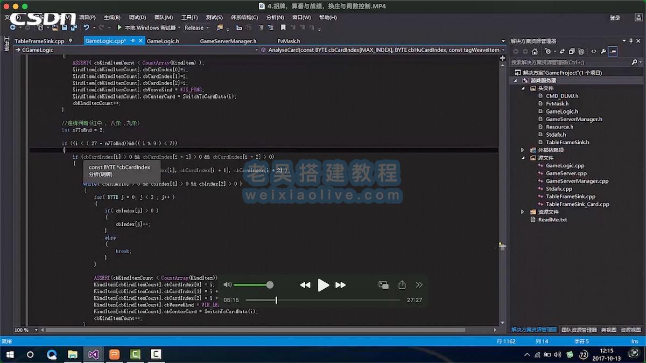Image resolution: width=646 pixels, height=363 pixels.
Task: Open Visual Studio from the Windows taskbar
Action: (x=93, y=354)
